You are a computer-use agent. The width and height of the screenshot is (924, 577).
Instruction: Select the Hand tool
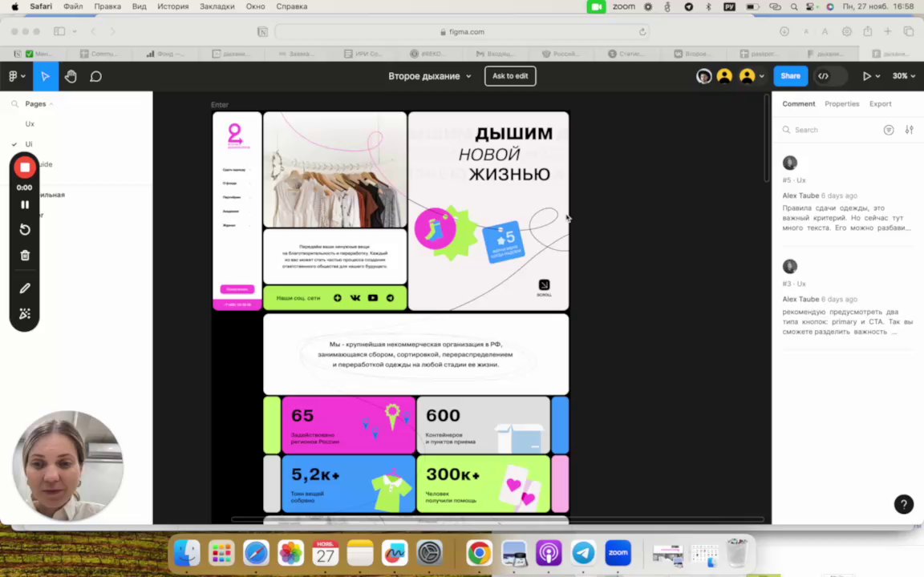click(71, 76)
